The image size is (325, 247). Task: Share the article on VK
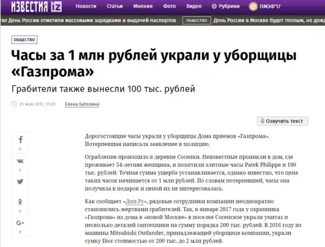(20, 161)
